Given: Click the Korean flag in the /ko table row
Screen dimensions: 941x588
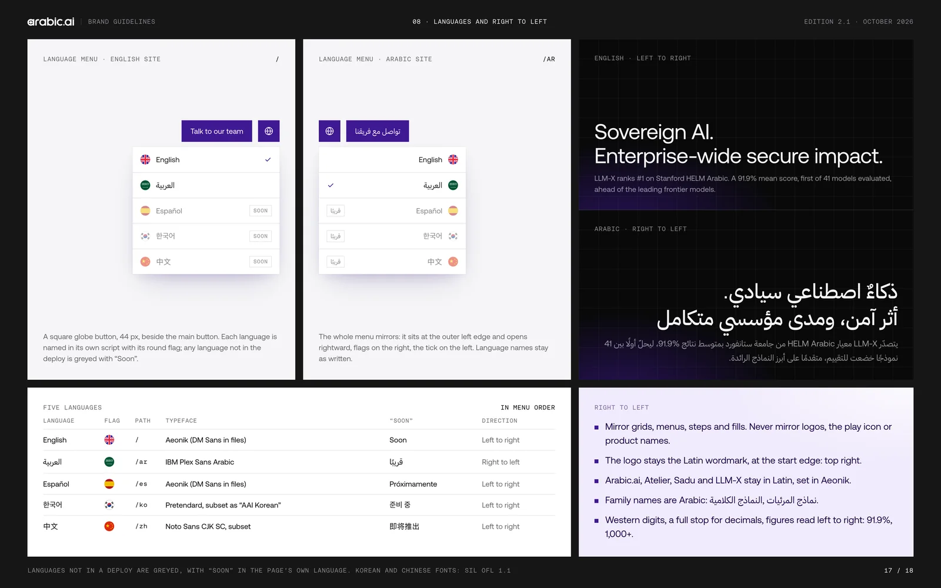Looking at the screenshot, I should pyautogui.click(x=109, y=505).
